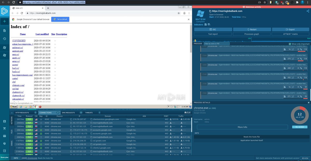Click the Review button
Viewport: 311px width, 161px height.
click(305, 158)
